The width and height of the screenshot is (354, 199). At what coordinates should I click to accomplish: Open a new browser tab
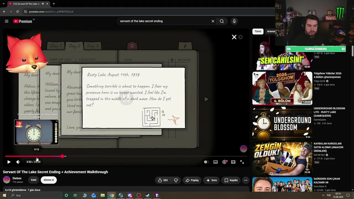[54, 4]
